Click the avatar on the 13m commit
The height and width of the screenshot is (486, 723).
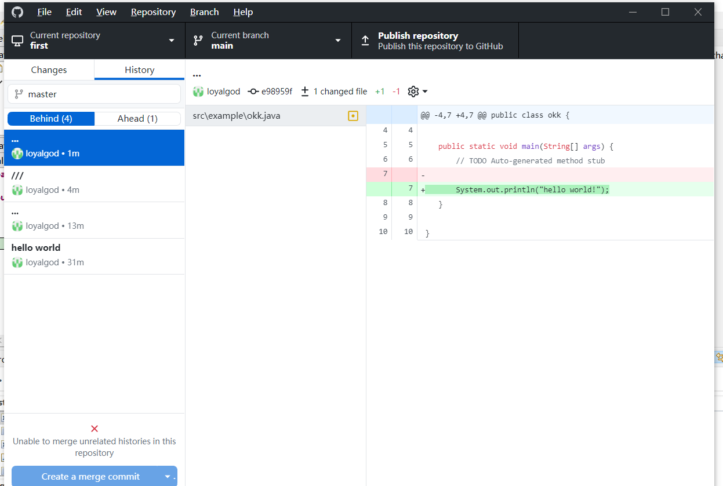pyautogui.click(x=17, y=226)
